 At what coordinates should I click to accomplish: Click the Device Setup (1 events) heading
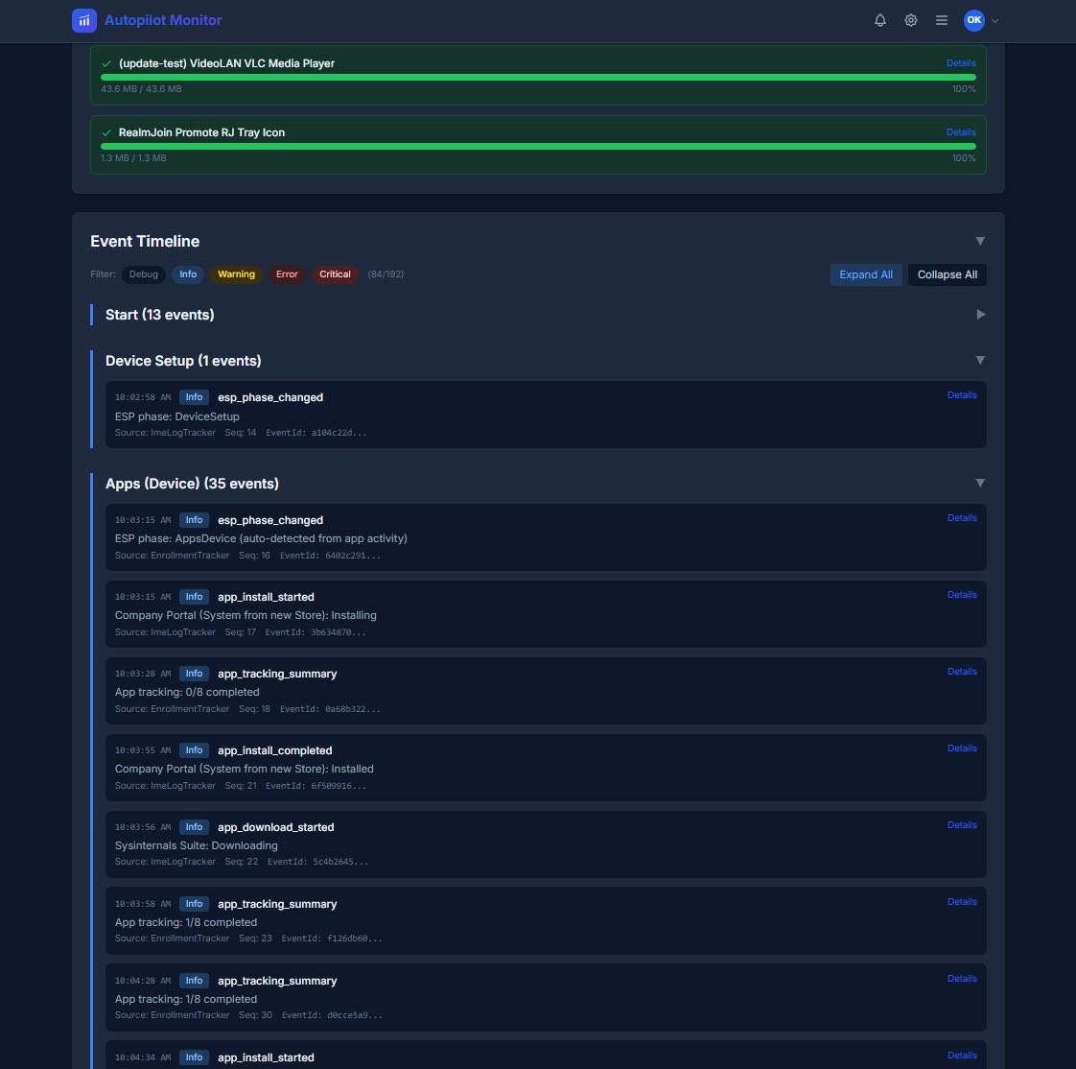coord(183,361)
